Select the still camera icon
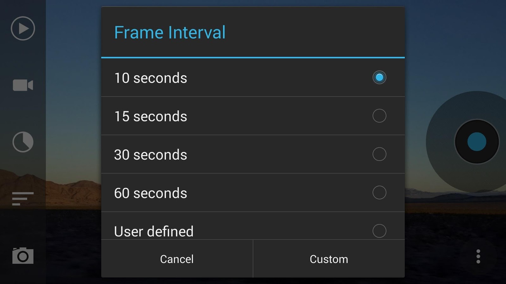The height and width of the screenshot is (284, 506). (x=22, y=256)
